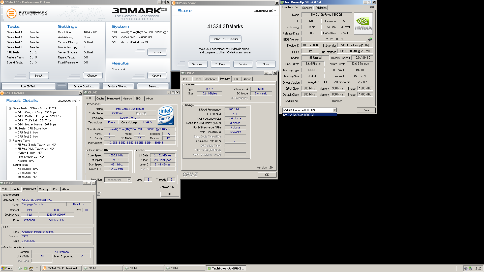Viewport: 484px width, 272px height.
Task: Open Cache tab in CPU-Z Memory window
Action: pos(198,79)
